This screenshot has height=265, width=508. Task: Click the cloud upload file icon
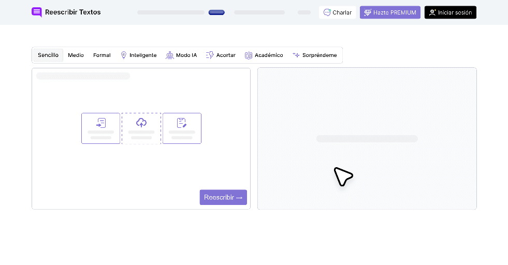coord(141,123)
